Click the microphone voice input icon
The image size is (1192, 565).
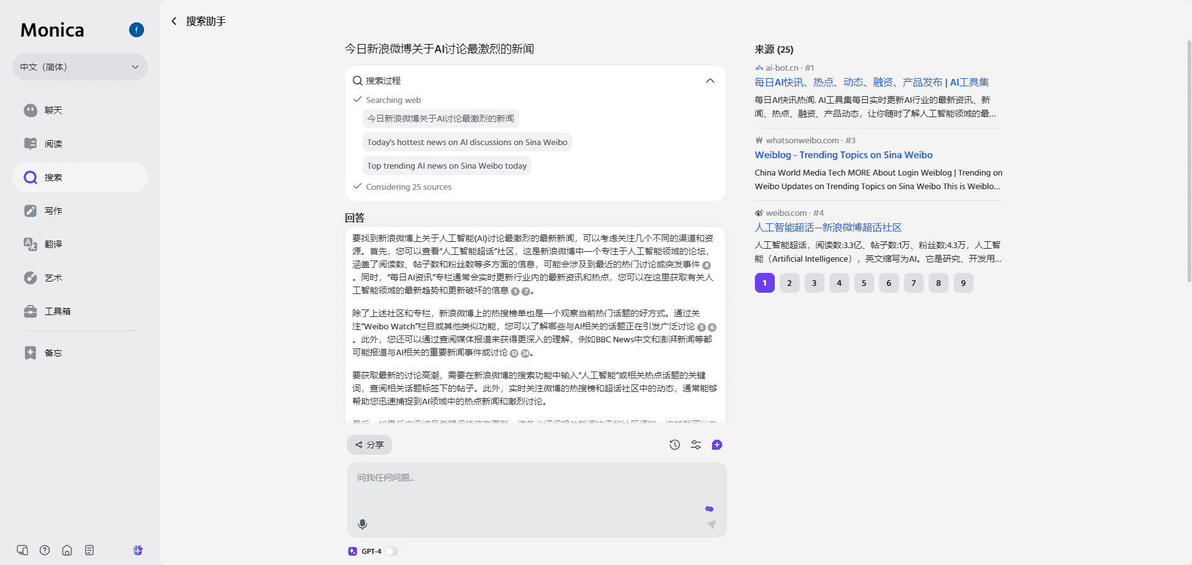point(363,525)
